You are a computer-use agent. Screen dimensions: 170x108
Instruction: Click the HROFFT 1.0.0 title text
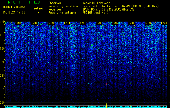(21, 2)
